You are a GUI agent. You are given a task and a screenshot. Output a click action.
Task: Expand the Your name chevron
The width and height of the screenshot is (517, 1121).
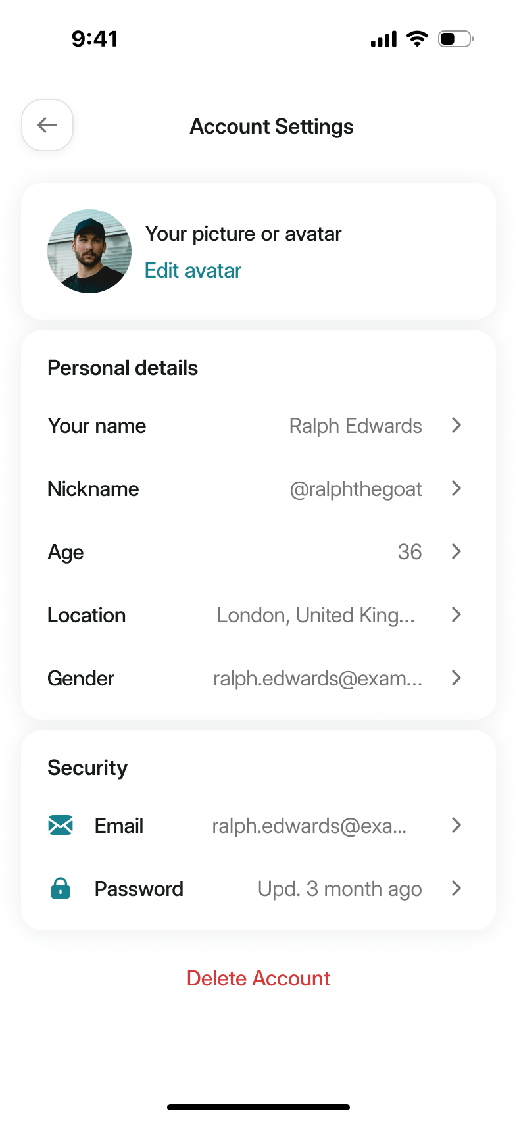tap(456, 426)
